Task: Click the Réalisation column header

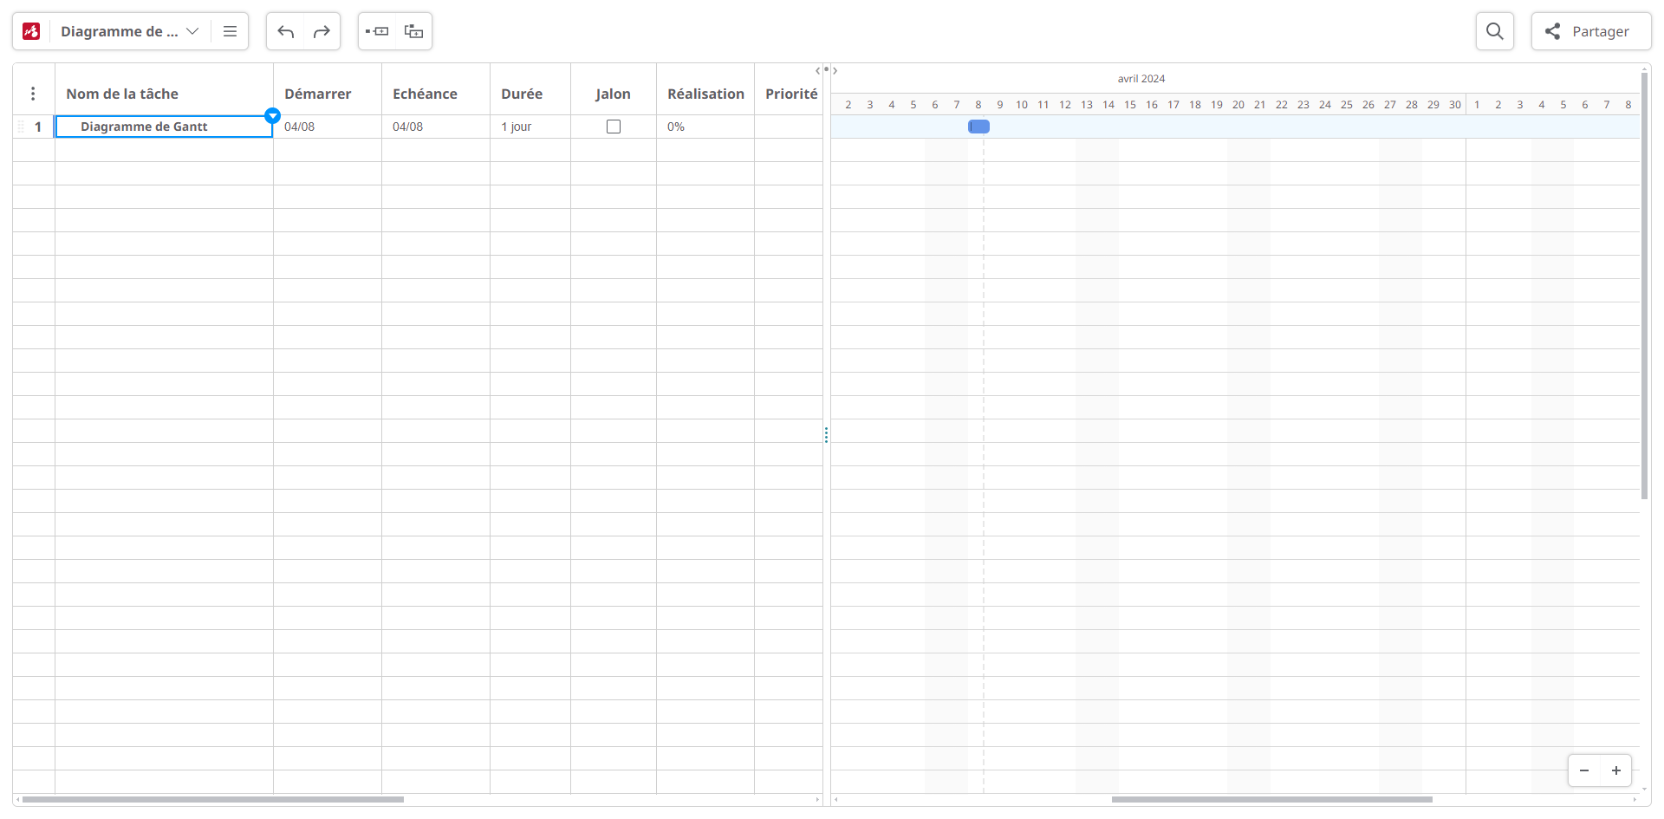Action: coord(705,94)
